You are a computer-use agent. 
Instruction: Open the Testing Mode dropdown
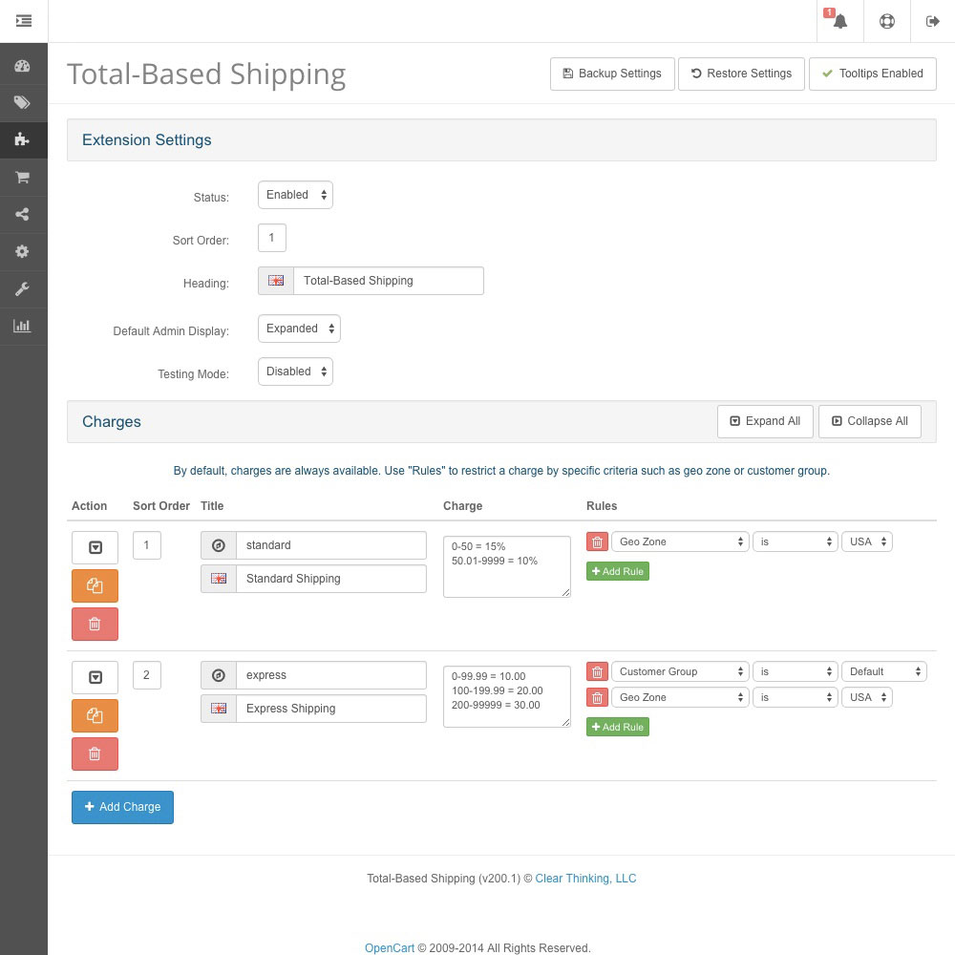pos(295,371)
